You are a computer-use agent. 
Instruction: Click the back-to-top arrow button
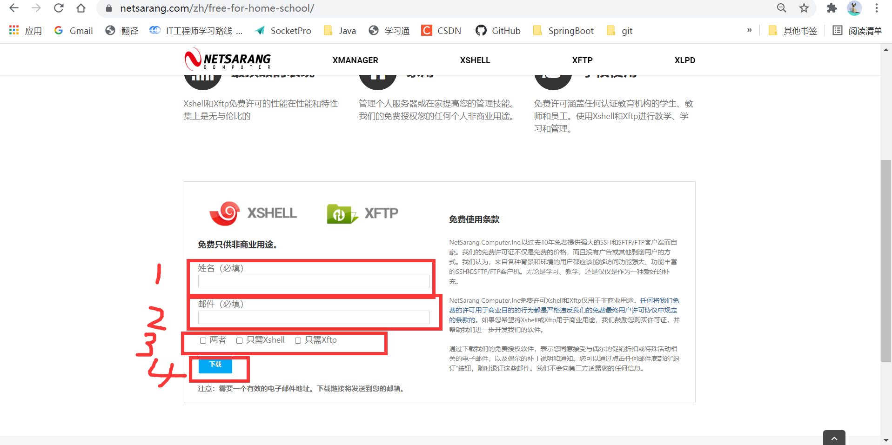(x=834, y=438)
